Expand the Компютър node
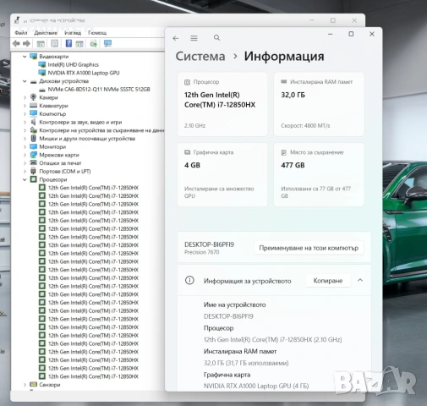Viewport: 427px width, 406px height. click(25, 114)
